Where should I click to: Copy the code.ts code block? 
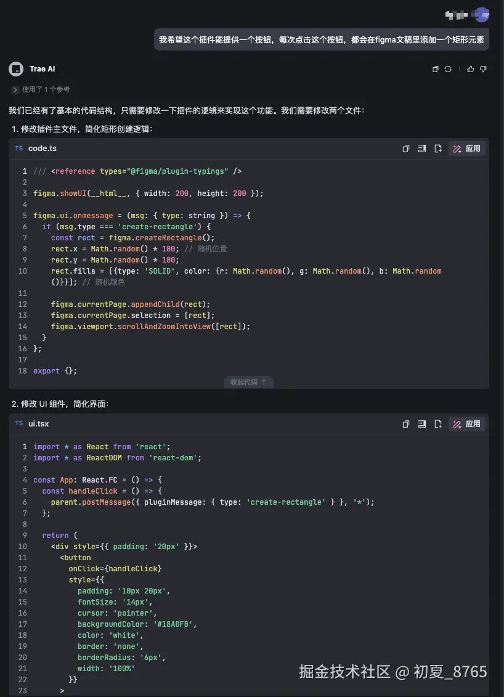click(x=406, y=149)
